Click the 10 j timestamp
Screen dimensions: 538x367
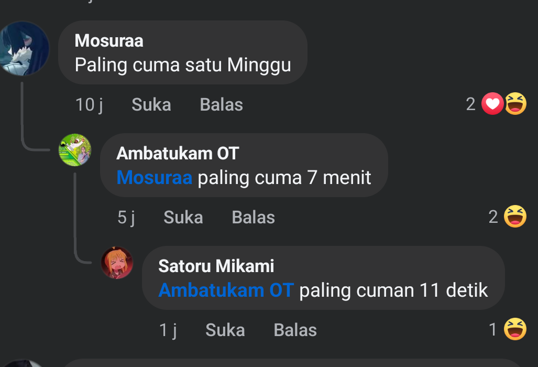(89, 104)
